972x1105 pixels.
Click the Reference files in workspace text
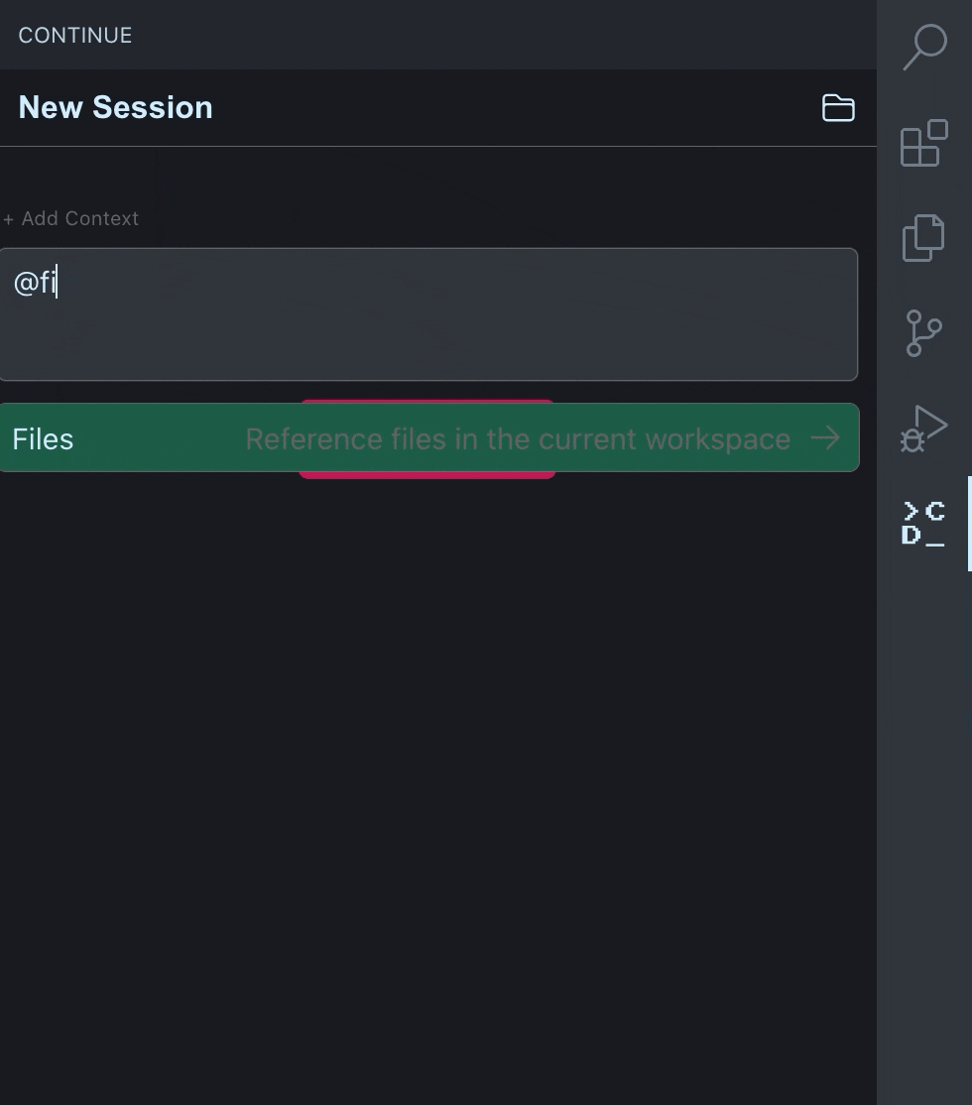point(518,438)
